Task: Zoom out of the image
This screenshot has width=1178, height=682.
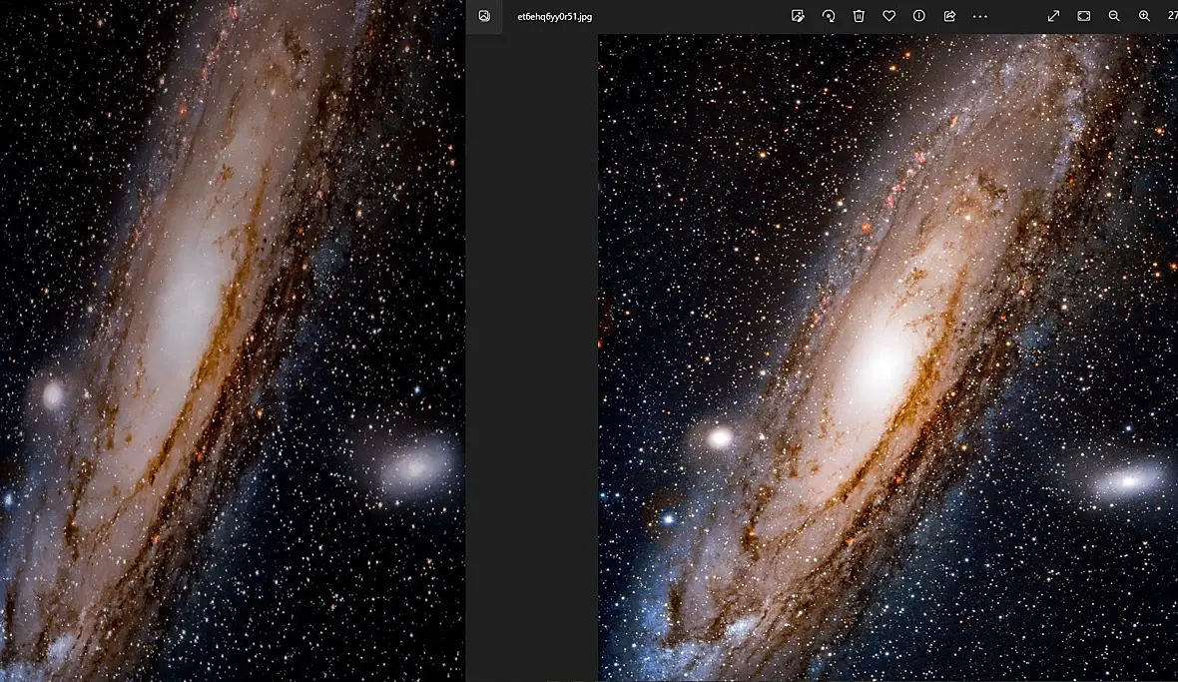Action: click(1114, 16)
